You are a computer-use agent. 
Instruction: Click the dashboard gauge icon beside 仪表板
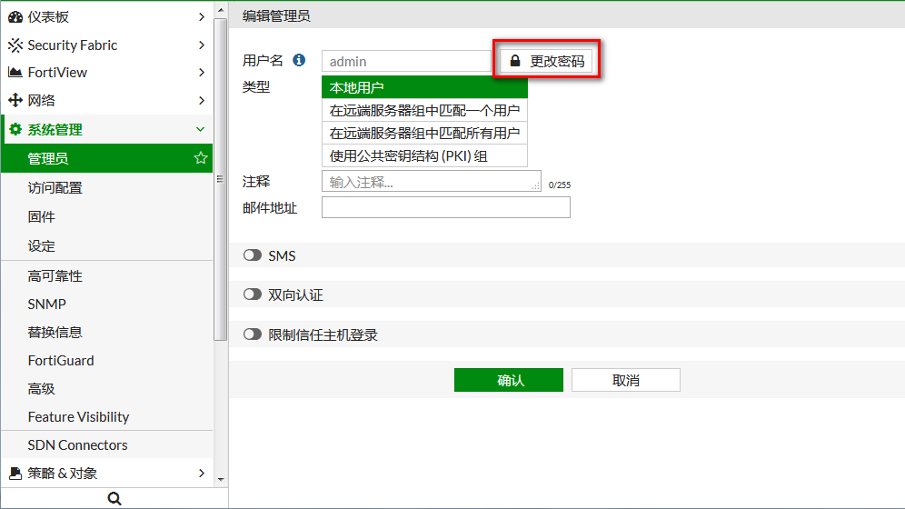point(15,17)
